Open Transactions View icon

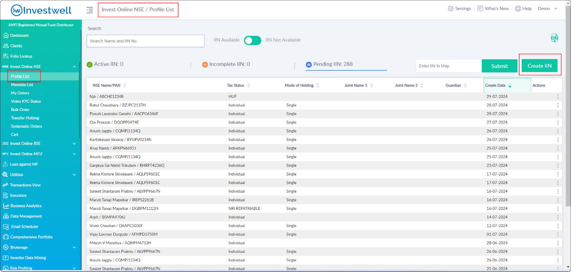pos(5,185)
